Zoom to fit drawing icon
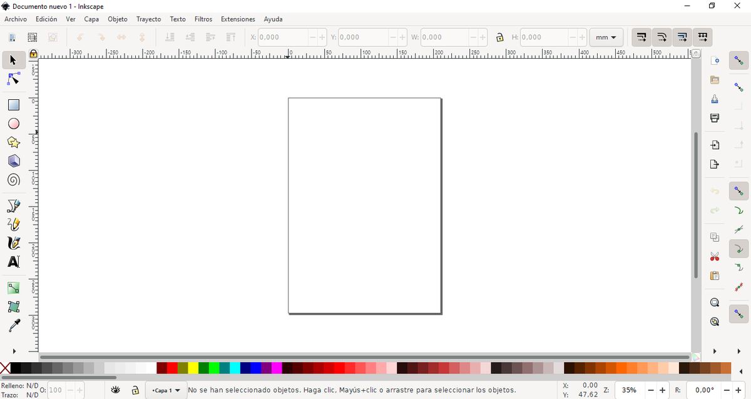751x399 pixels. click(x=715, y=322)
